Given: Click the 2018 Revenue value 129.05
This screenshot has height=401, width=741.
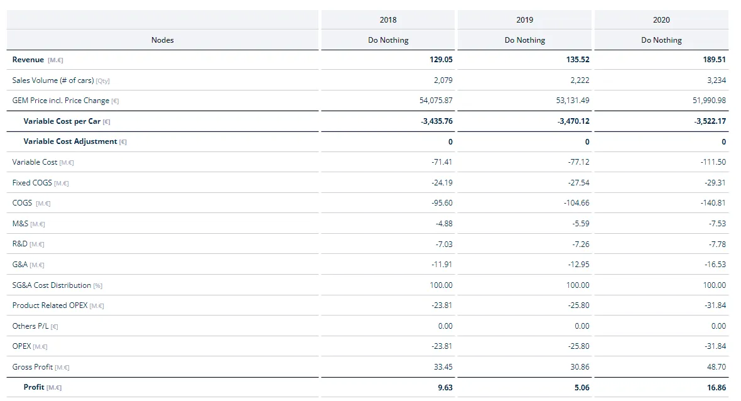Looking at the screenshot, I should 441,60.
